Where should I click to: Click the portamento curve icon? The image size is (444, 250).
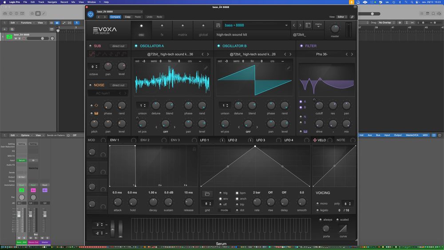pyautogui.click(x=343, y=229)
